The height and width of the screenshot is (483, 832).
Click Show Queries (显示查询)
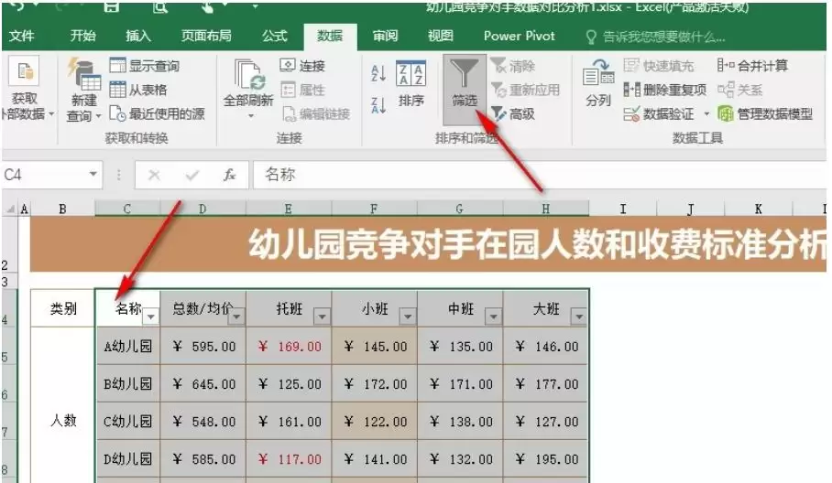(145, 66)
